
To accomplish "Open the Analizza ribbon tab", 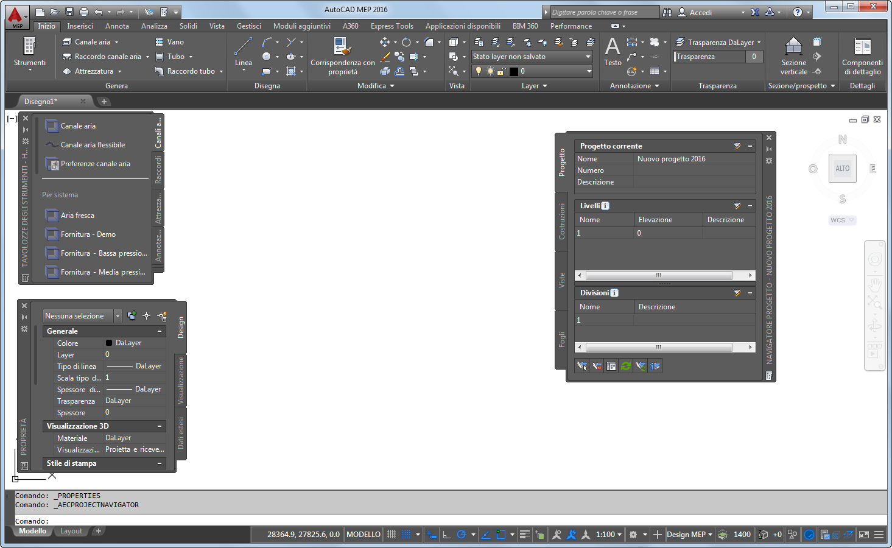I will pyautogui.click(x=154, y=26).
